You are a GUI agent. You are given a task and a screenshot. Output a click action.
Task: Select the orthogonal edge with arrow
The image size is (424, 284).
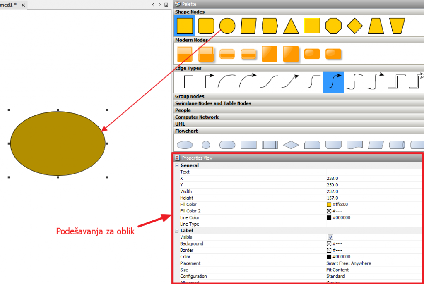205,81
